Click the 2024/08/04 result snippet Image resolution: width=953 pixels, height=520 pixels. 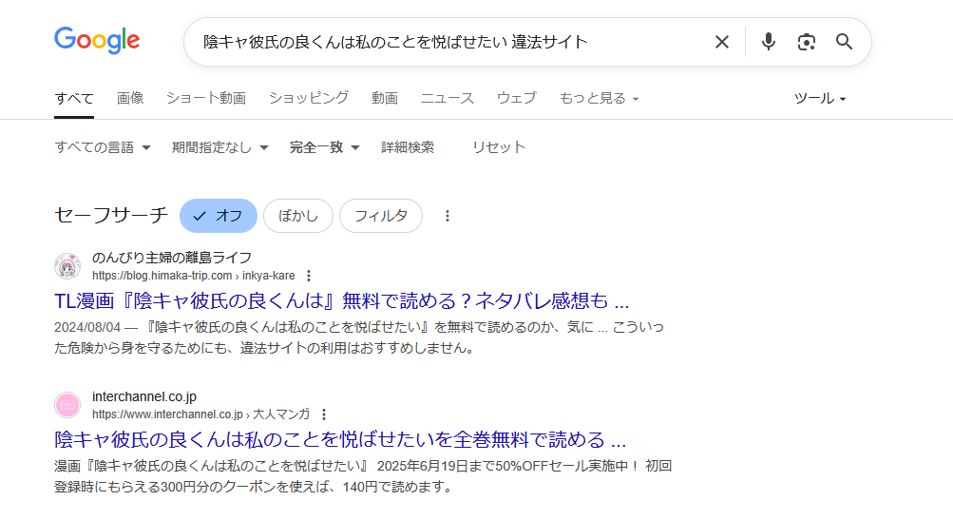[x=359, y=337]
